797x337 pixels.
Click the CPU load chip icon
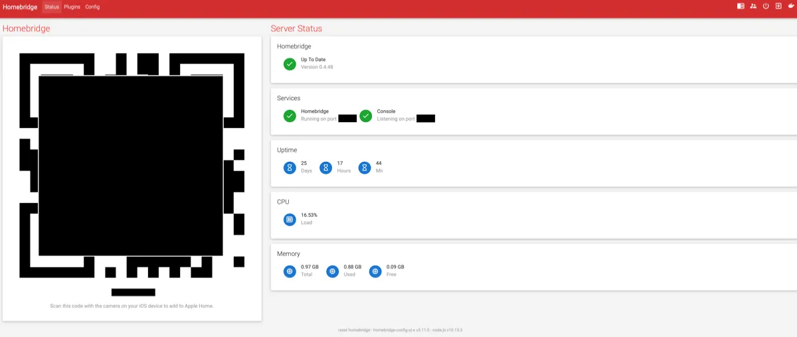pyautogui.click(x=290, y=220)
